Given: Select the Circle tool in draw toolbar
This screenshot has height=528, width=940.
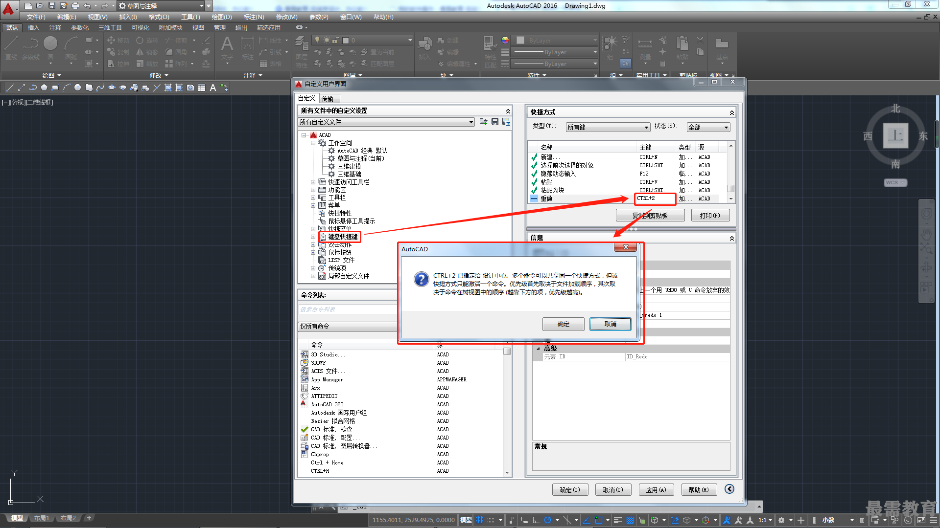Looking at the screenshot, I should click(77, 88).
